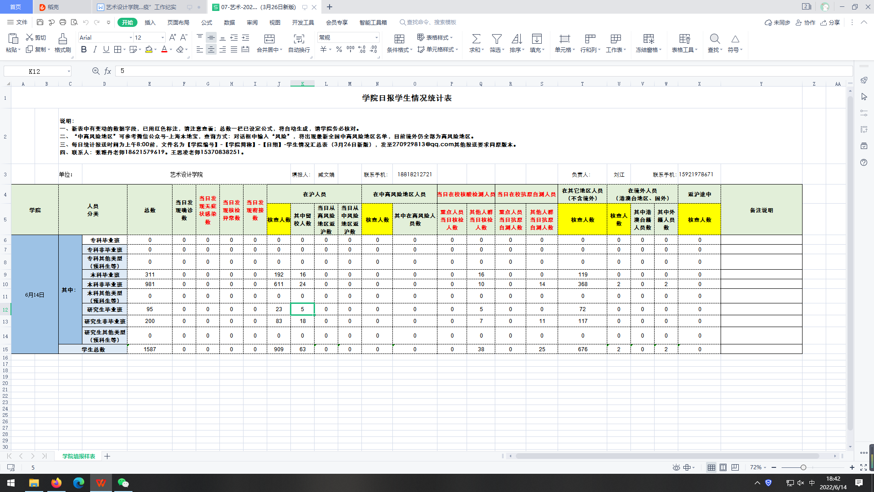Open the 插入 (Insert) ribbon tab

[150, 22]
